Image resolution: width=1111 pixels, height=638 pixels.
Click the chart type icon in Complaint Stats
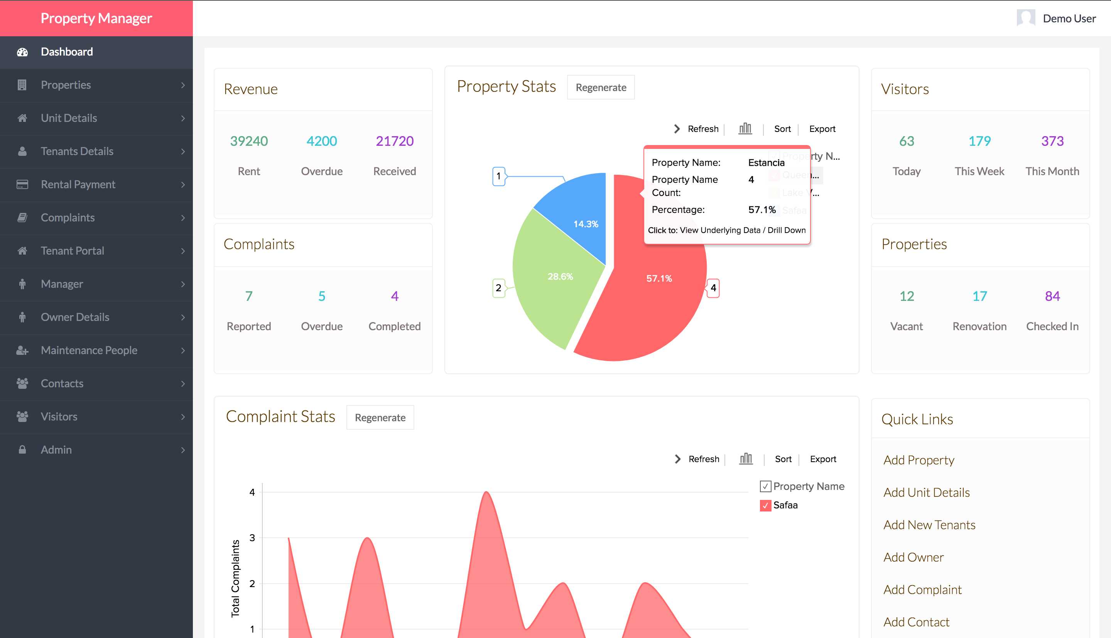point(746,459)
